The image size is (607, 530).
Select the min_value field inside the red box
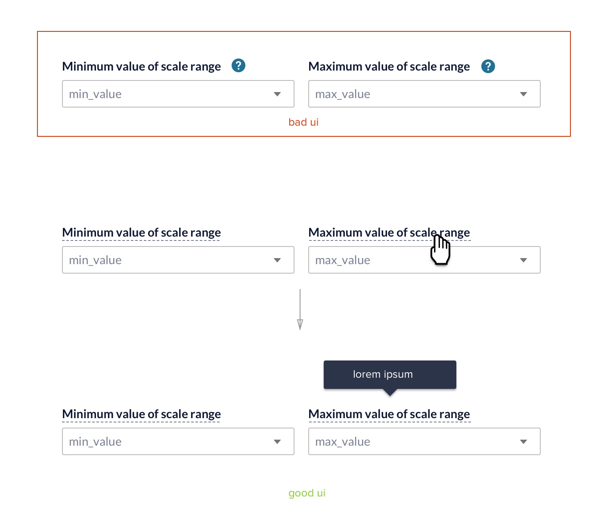178,94
